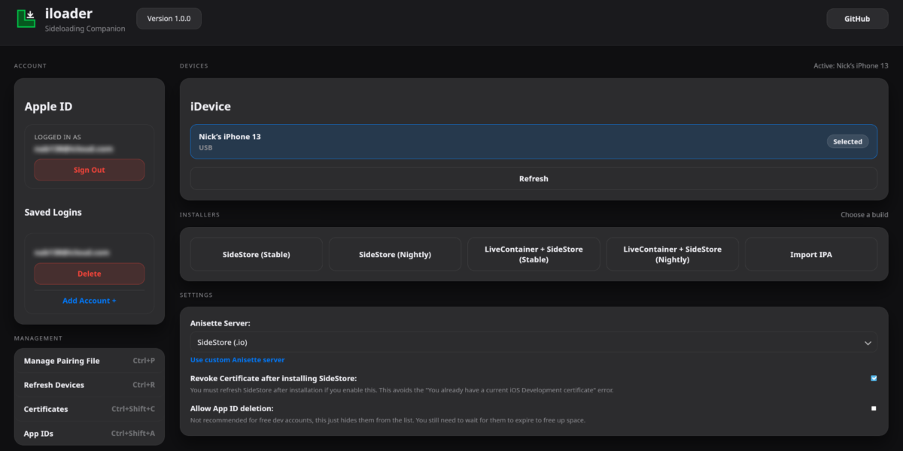Click the Import IPA button

point(810,254)
